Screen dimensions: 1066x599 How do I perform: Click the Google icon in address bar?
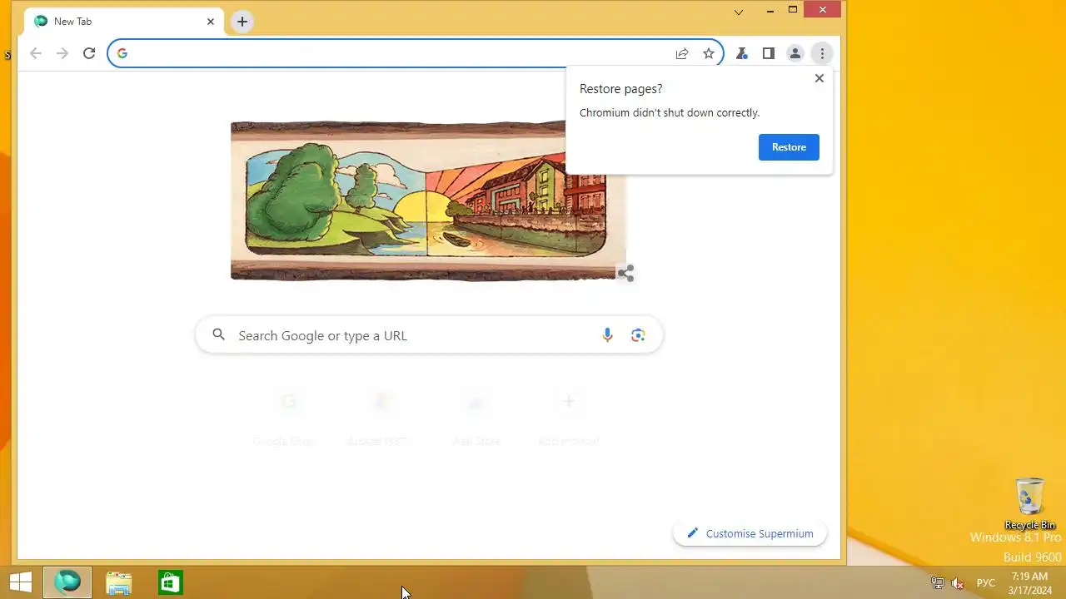pos(122,53)
